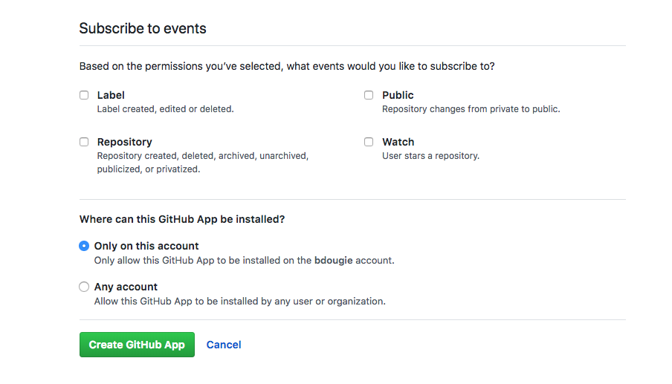Click 'Allow this GitHub App to be installed by any user' text

[240, 302]
